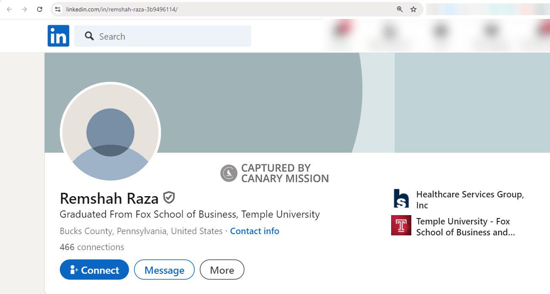Screen dimensions: 550x294
Task: Click the Message button
Action: (164, 270)
